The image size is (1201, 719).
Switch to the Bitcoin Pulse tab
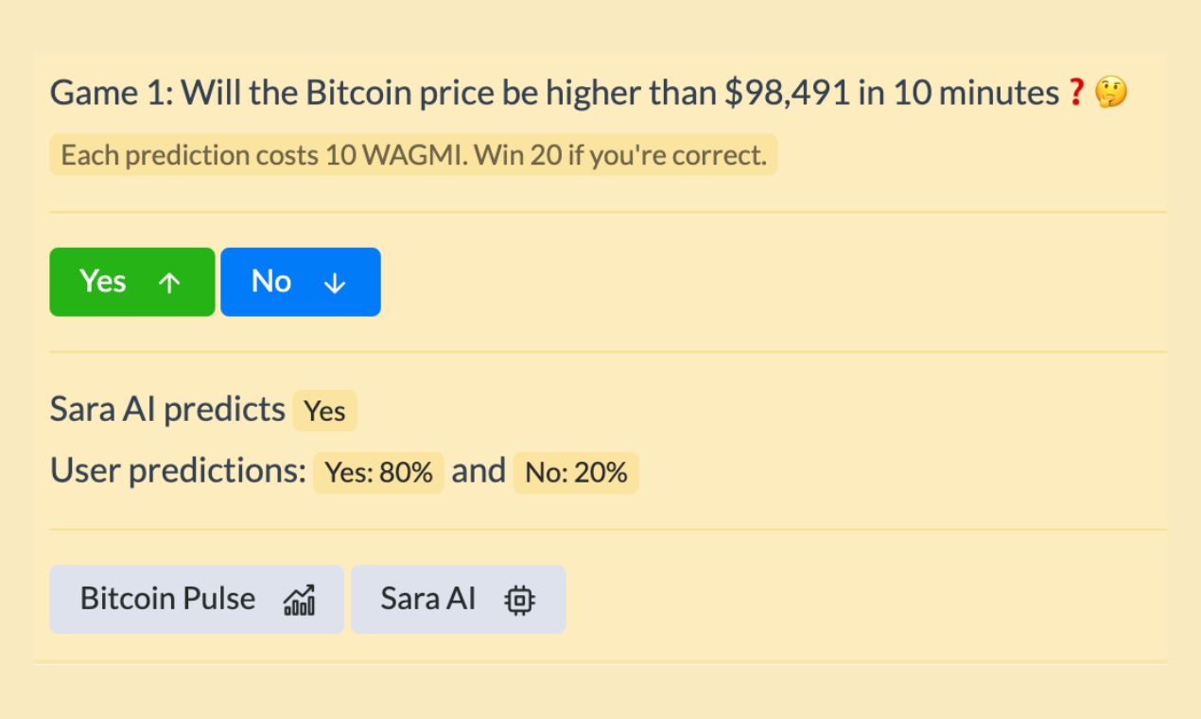click(x=197, y=598)
